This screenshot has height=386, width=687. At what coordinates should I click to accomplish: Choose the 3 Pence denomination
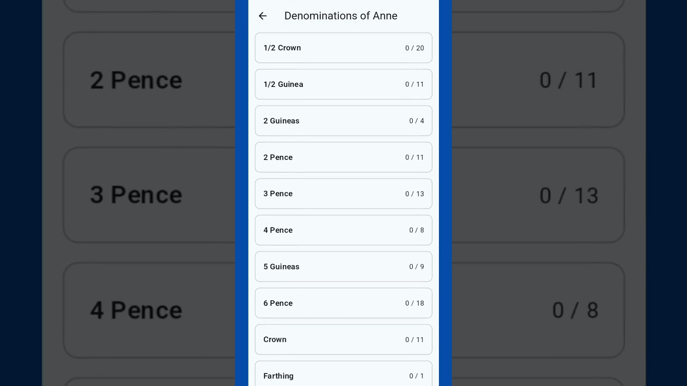[343, 194]
